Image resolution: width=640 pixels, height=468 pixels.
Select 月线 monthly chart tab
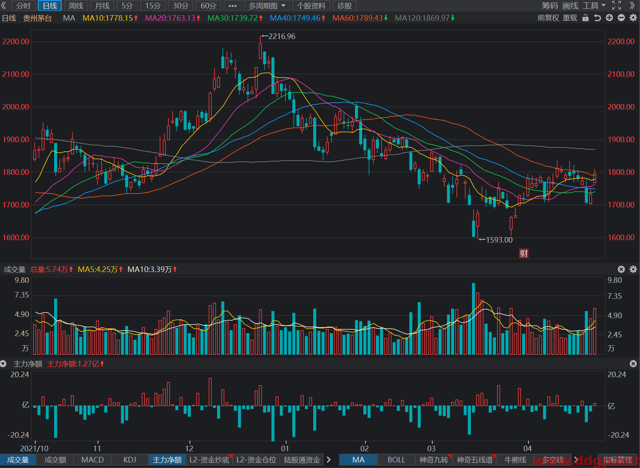[102, 6]
